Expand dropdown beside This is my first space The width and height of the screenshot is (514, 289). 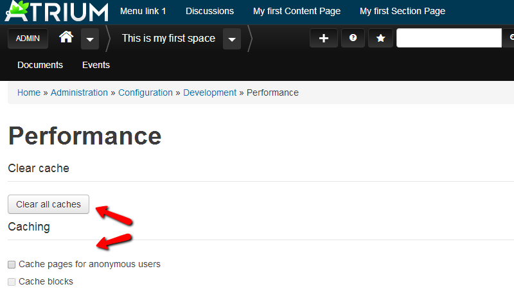(232, 39)
